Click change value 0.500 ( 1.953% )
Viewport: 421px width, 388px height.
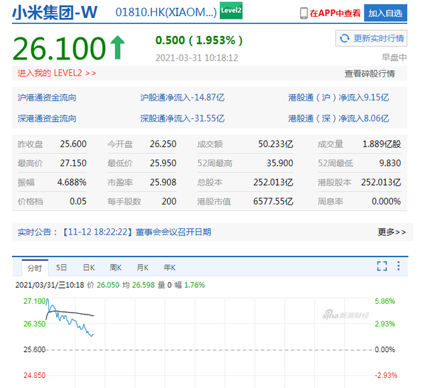point(199,40)
